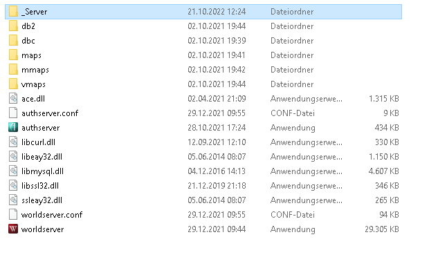Select the libcurl.dll file name
Screen dimensions: 438x257
(x=38, y=142)
